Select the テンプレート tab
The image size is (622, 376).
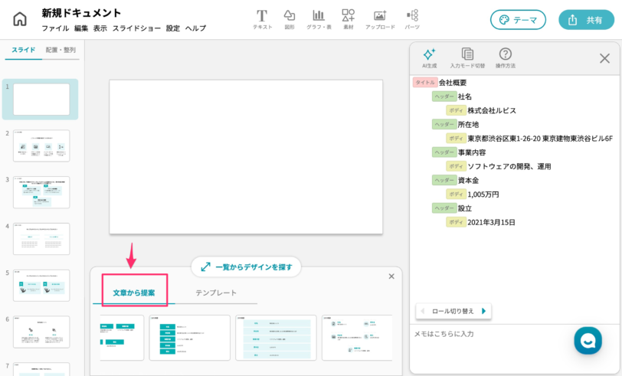pos(216,293)
